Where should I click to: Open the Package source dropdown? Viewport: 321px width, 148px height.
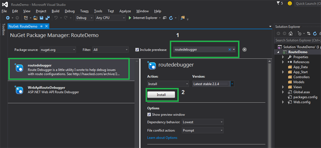click(x=58, y=50)
